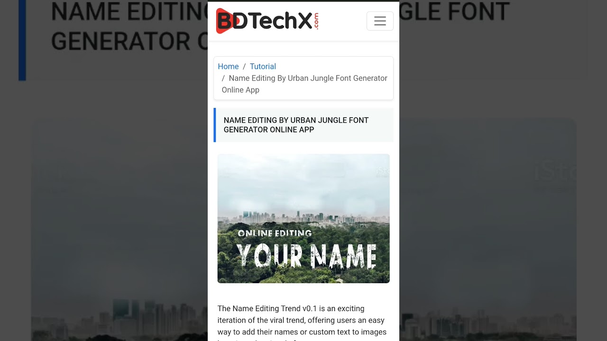Click the Name Editing article heading
Image resolution: width=607 pixels, height=341 pixels.
pos(296,125)
